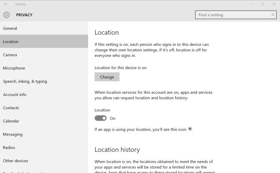Screen dimensions: 280x173
Task: Click the search magnifier icon
Action: 273,15
